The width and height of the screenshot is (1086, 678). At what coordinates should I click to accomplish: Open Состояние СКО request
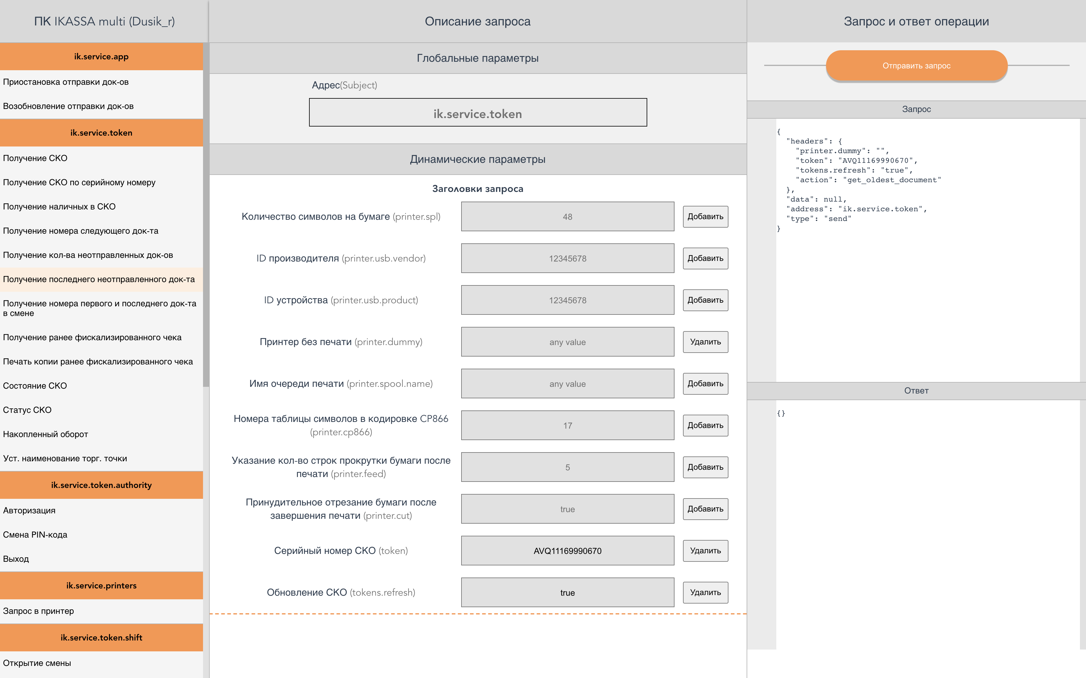[35, 386]
